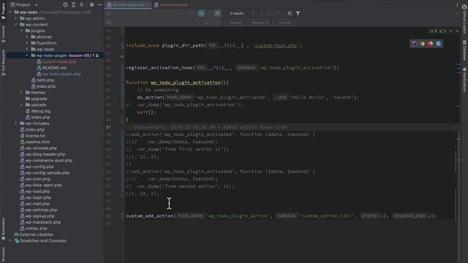The width and height of the screenshot is (468, 263).
Task: Select xmlrpc.php in project tree
Action: click(36, 229)
